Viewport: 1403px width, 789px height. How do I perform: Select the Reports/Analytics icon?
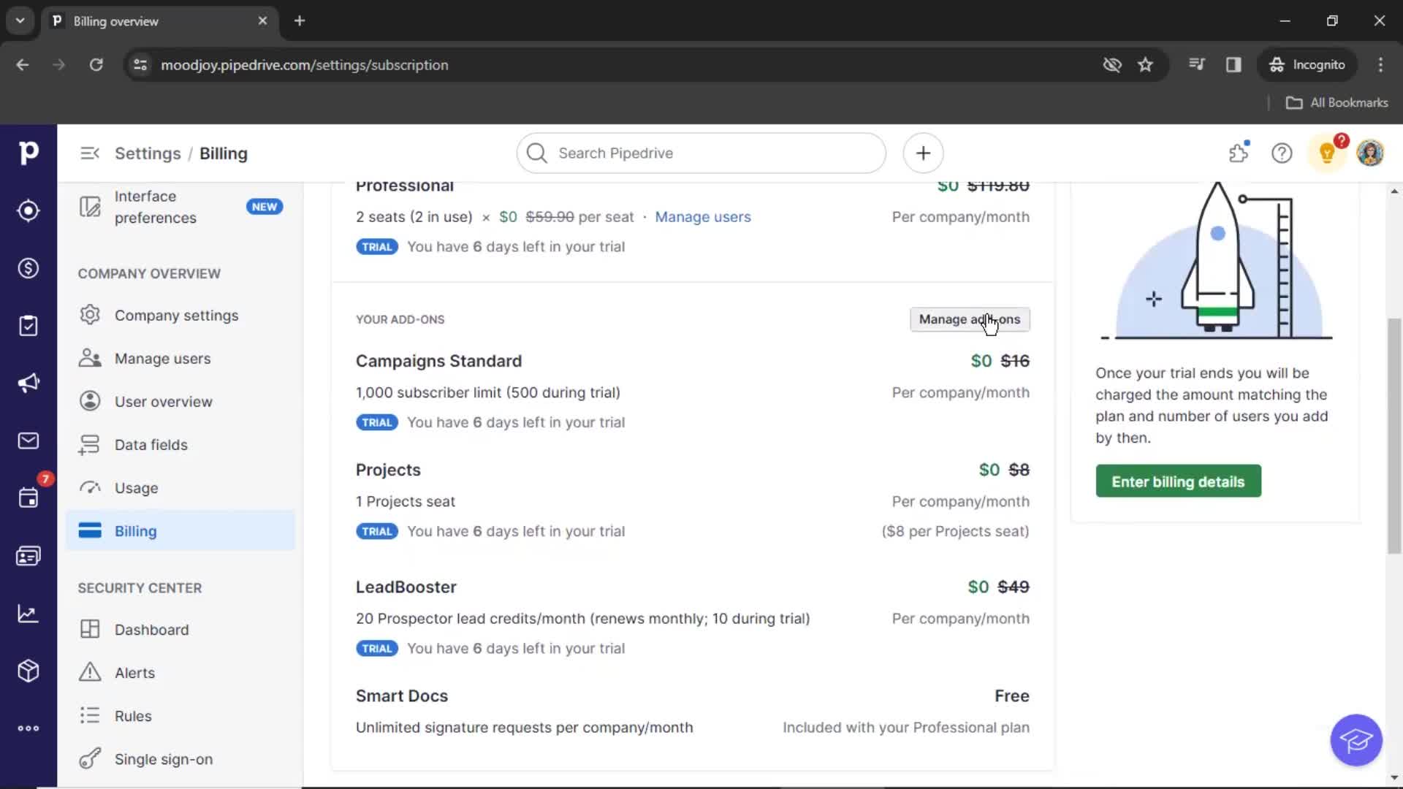28,614
